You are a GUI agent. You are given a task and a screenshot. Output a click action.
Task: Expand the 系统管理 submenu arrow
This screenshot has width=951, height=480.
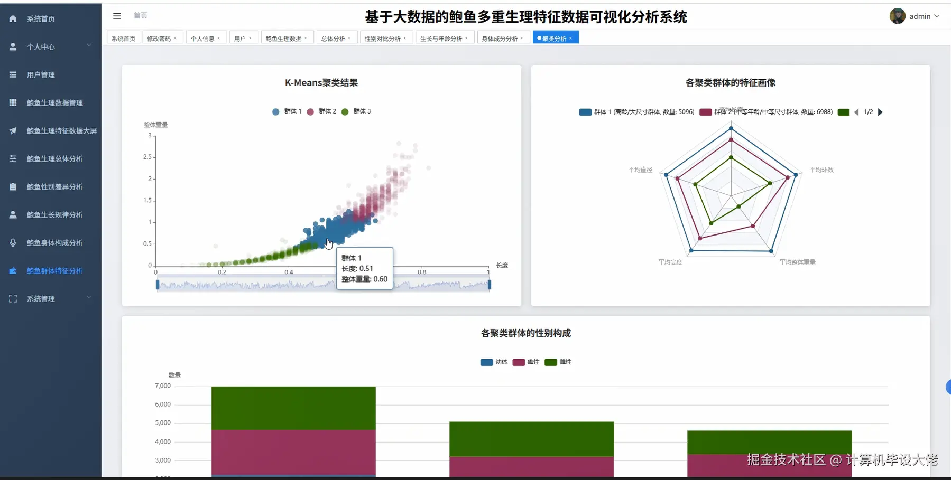pyautogui.click(x=89, y=298)
